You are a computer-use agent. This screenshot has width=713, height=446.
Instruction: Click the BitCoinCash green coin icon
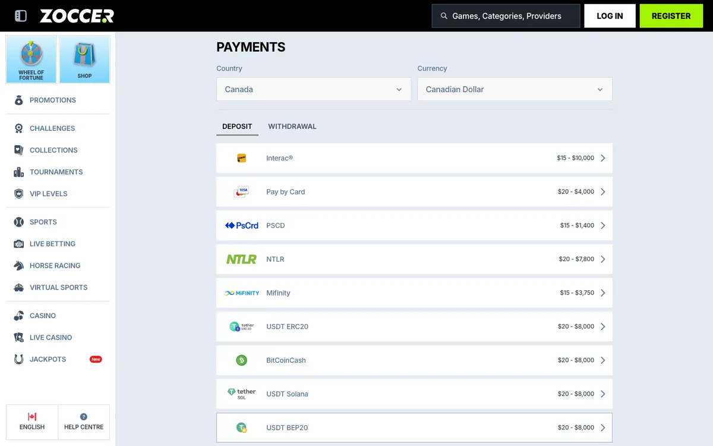242,360
